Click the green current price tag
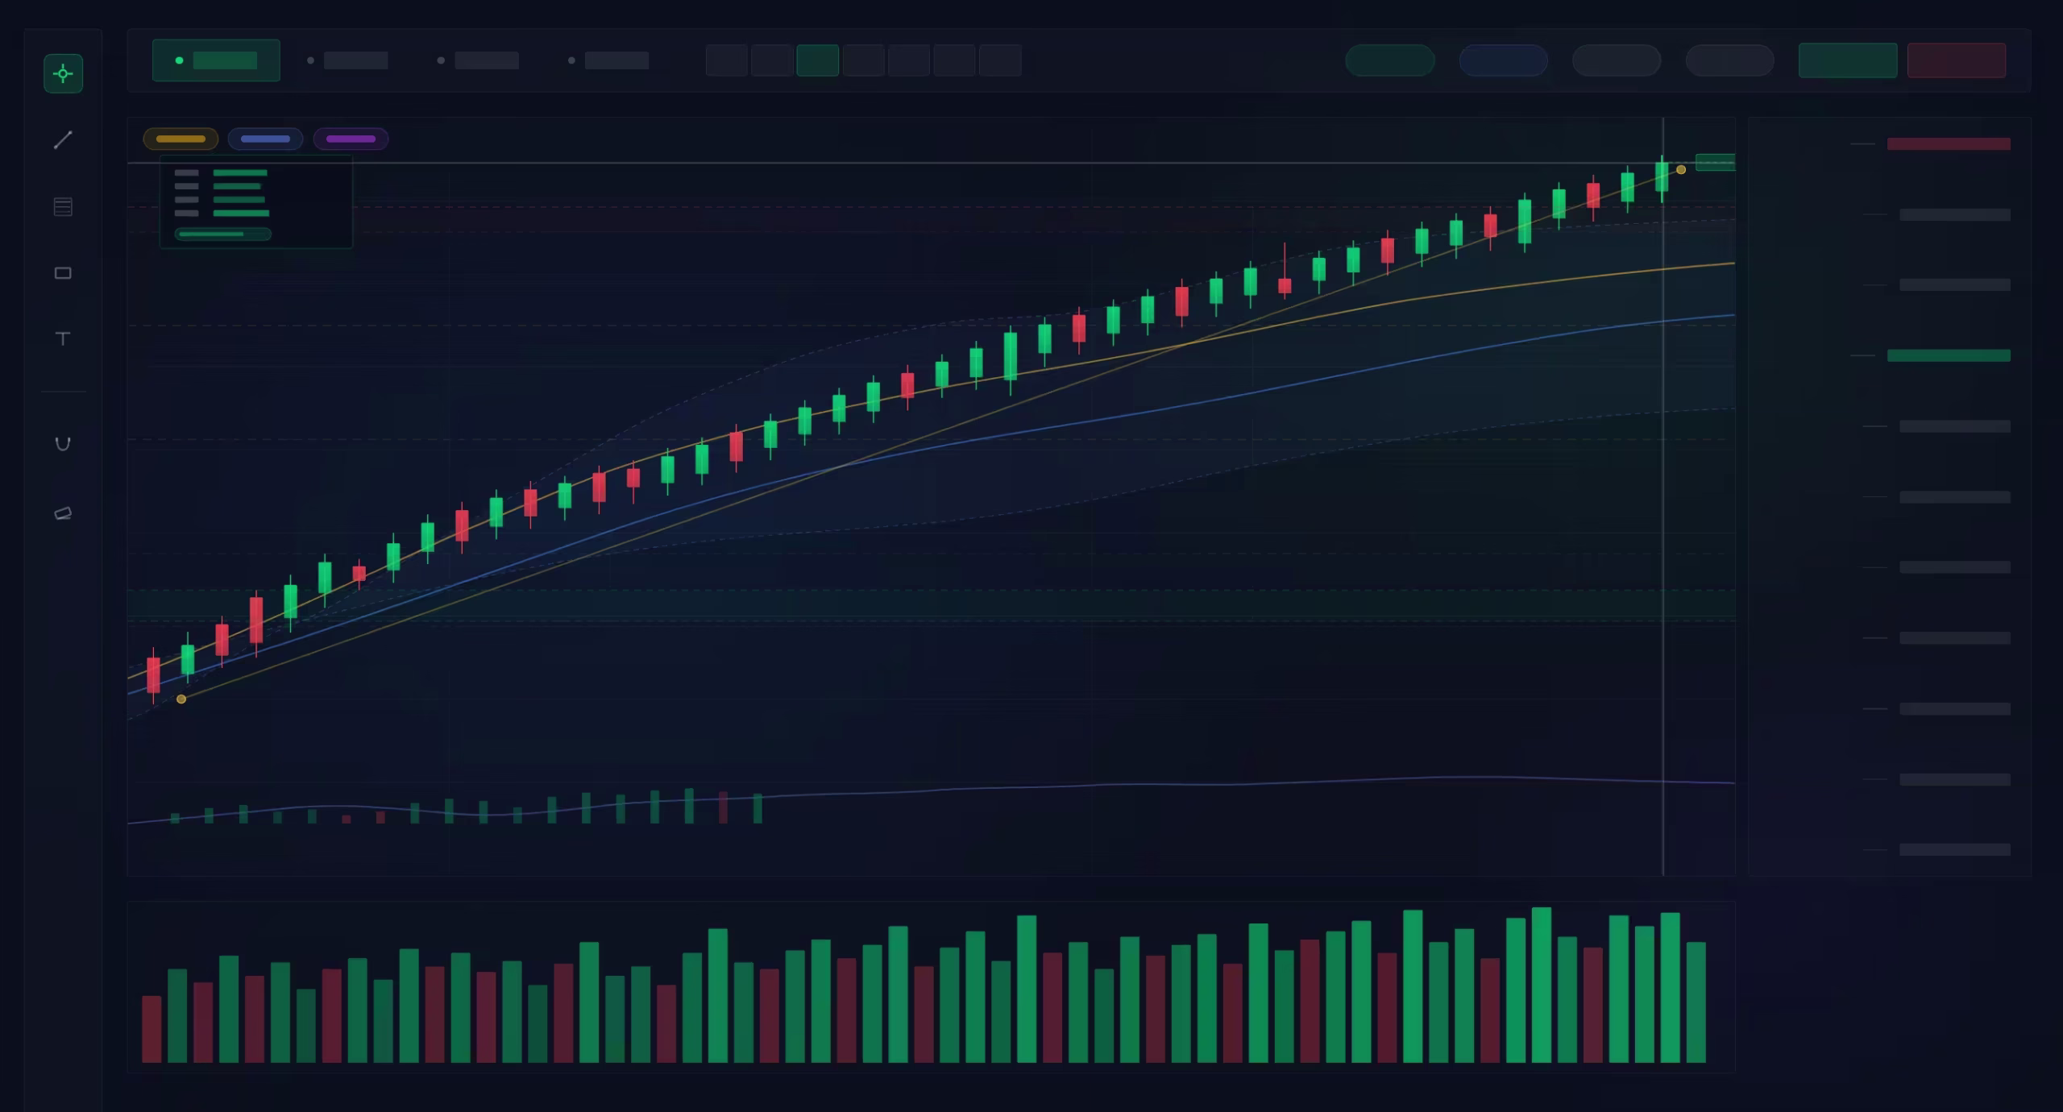This screenshot has height=1112, width=2063. tap(1715, 162)
